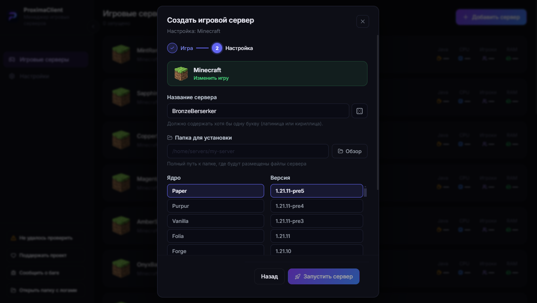Click the rocket icon on the launch button
Screen dimensions: 537x303
click(x=298, y=276)
